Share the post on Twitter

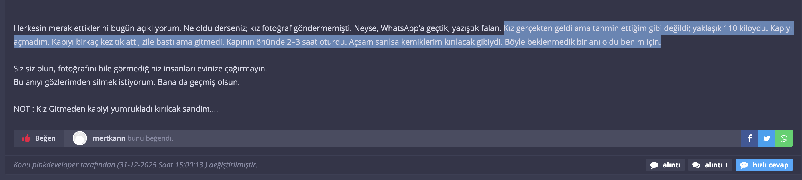(767, 138)
